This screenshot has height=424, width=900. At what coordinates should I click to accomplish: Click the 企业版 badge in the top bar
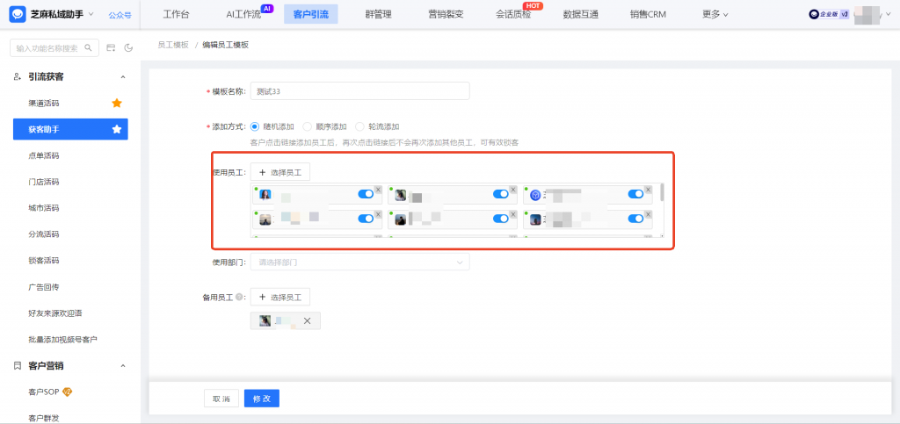pos(829,15)
